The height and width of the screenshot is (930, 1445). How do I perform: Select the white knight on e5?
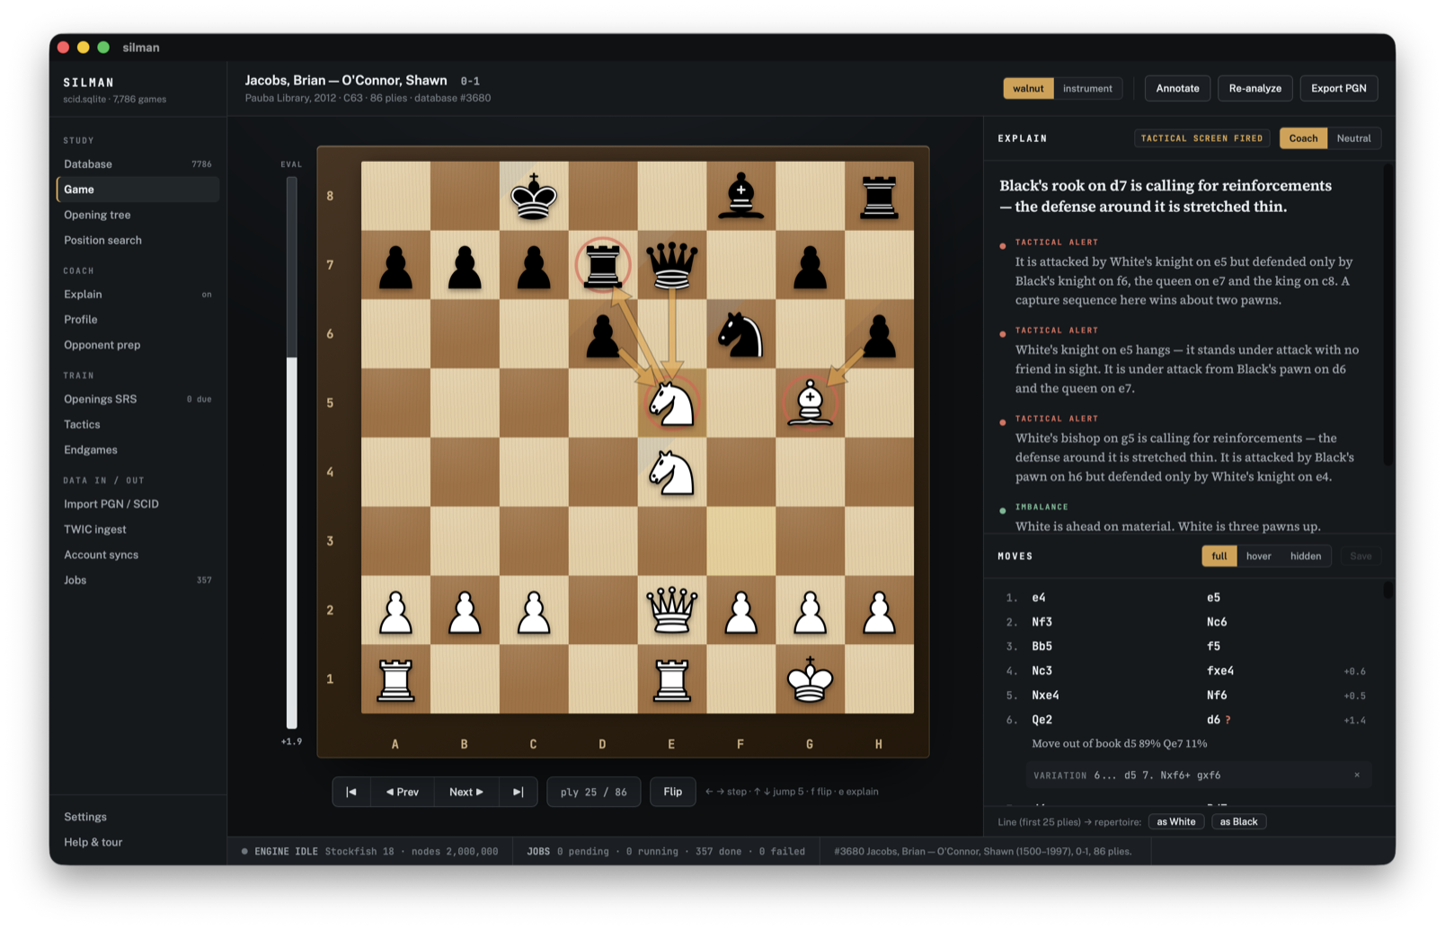[x=672, y=403]
